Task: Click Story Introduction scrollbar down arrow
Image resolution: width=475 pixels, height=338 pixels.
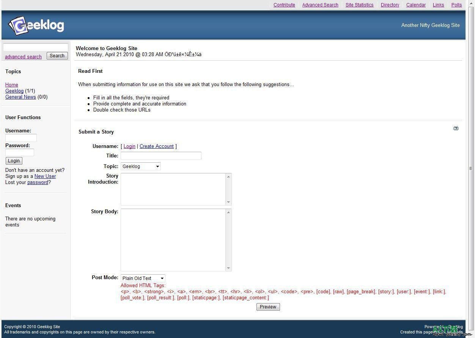Action: coord(228,202)
